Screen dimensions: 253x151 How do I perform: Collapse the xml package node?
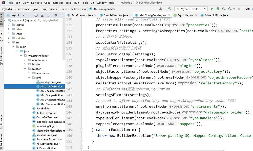tap(29, 78)
